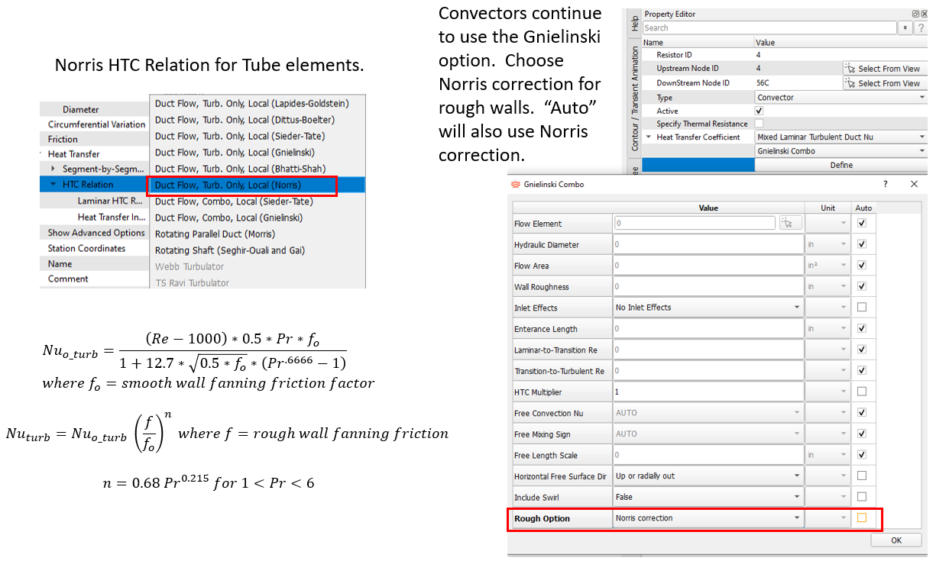Select the Show Advanced Options row

(95, 233)
